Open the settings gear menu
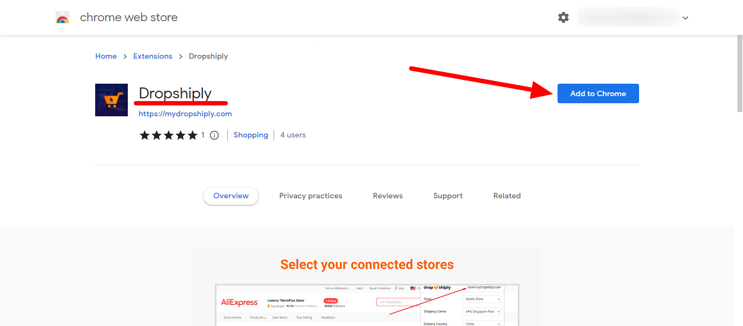 (x=564, y=17)
